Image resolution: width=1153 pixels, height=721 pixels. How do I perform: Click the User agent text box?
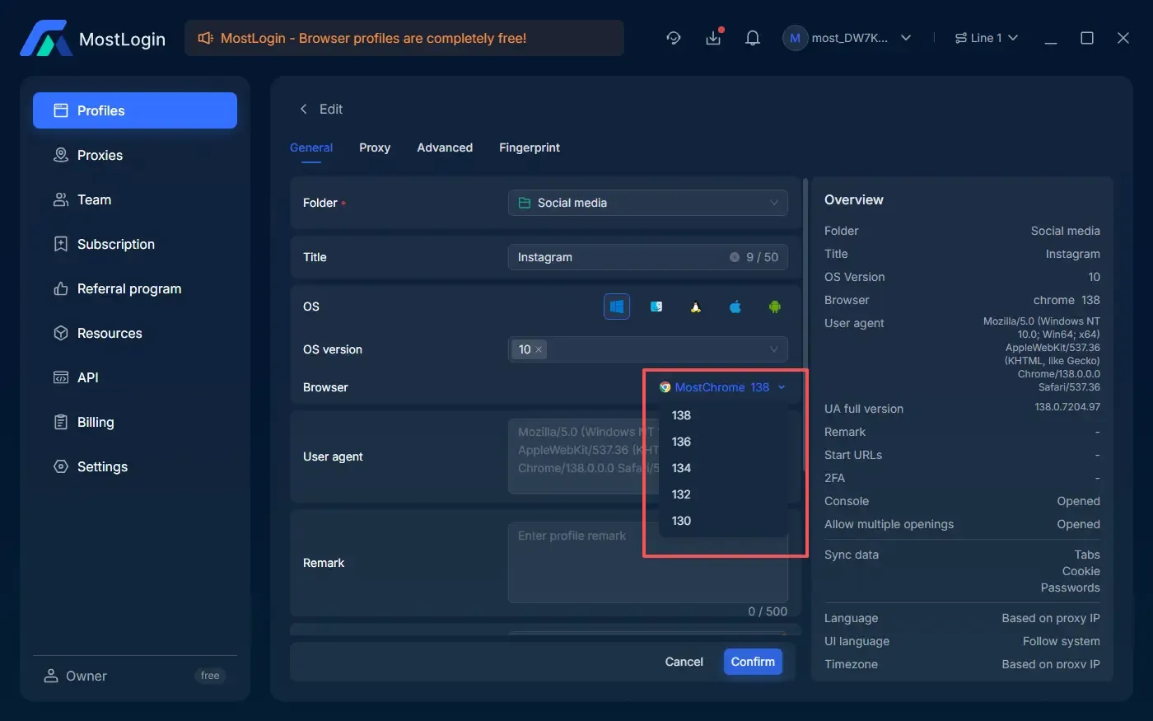648,456
